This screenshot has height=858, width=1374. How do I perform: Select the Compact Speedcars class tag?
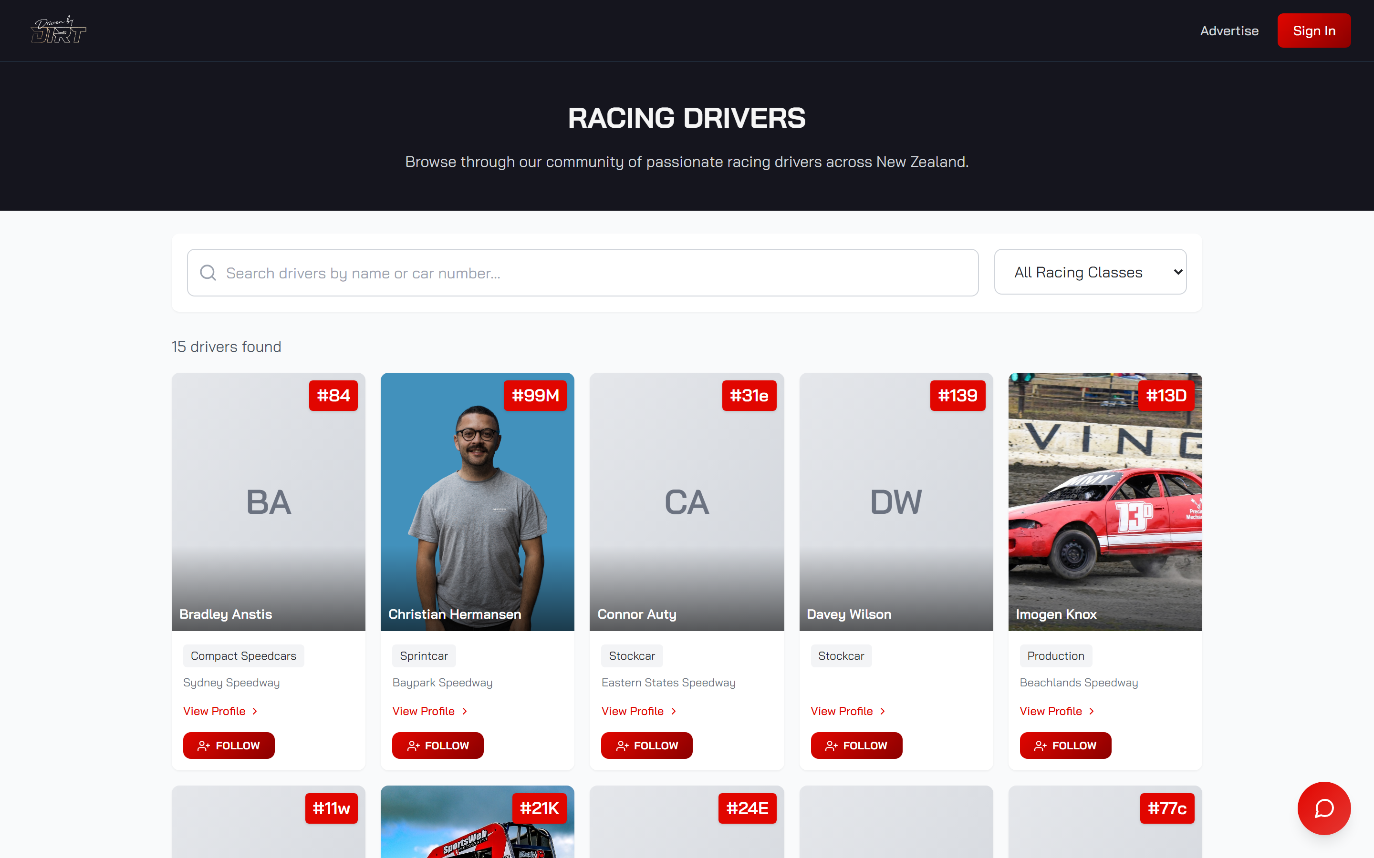(244, 655)
